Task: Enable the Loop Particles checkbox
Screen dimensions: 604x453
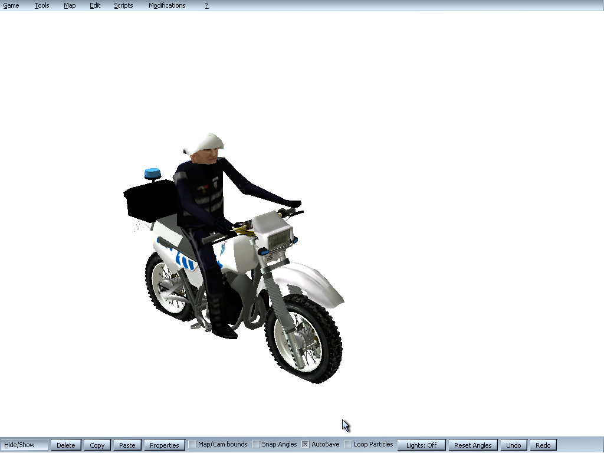Action: pos(348,445)
